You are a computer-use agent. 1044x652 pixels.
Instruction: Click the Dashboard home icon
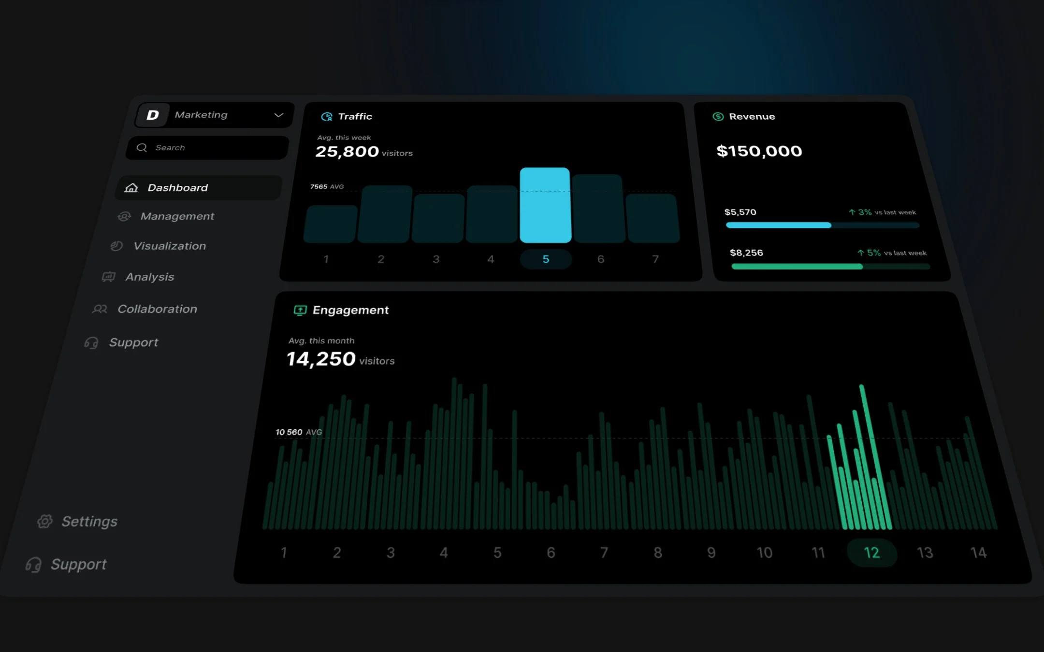click(131, 188)
